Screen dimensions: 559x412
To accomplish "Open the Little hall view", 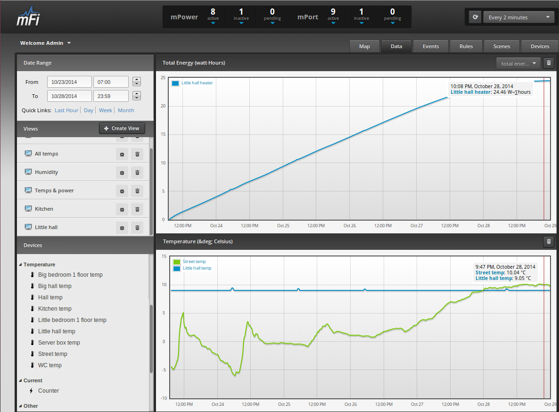I will tap(46, 227).
